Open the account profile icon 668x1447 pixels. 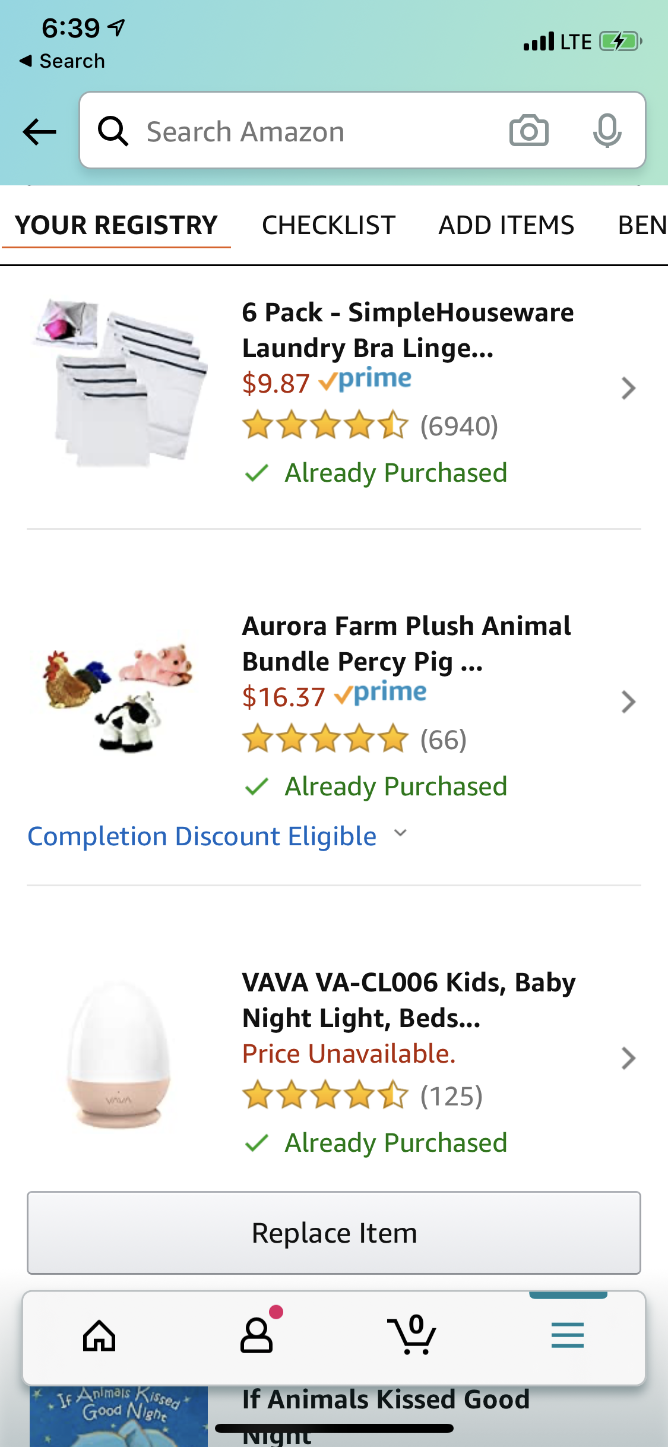(257, 1336)
